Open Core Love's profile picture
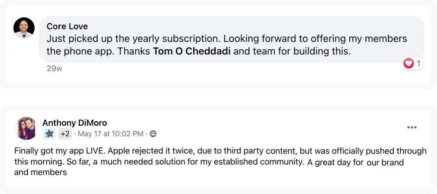The height and width of the screenshot is (194, 437). coord(24,28)
